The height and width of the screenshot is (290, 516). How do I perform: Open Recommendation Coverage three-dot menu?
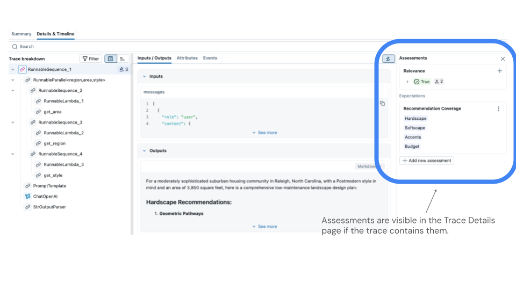(x=498, y=108)
